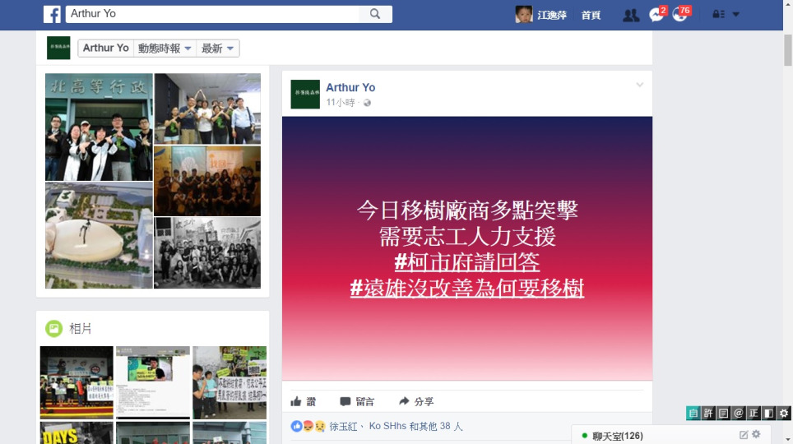Click the page vertical scrollbar thumb
The image size is (793, 444).
pos(787,50)
